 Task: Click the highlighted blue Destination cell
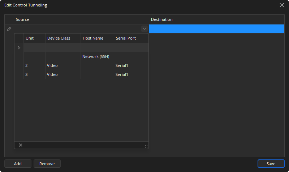[x=217, y=29]
